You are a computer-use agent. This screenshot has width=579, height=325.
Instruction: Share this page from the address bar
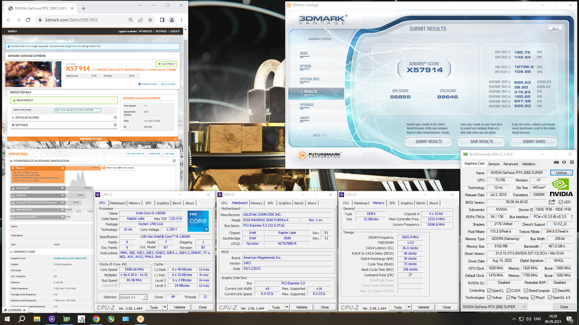pos(141,20)
